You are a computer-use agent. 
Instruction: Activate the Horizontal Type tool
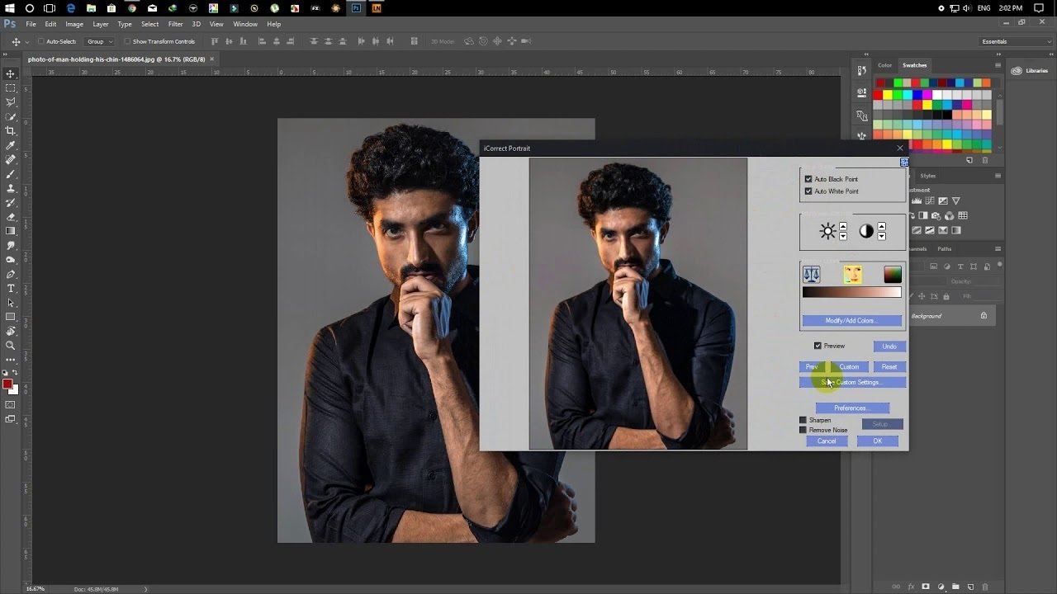point(11,288)
